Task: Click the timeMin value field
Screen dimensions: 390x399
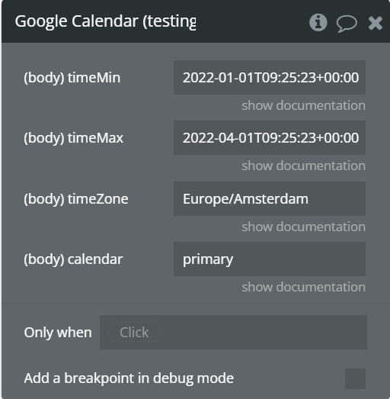Action: point(270,77)
